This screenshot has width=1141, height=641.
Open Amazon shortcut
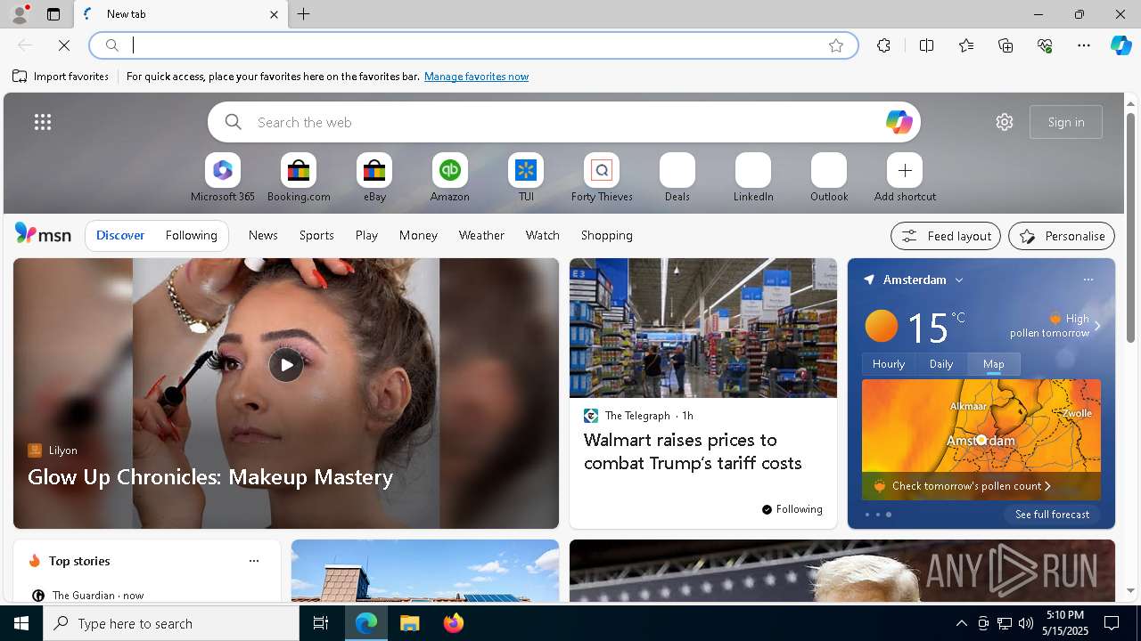pos(450,178)
